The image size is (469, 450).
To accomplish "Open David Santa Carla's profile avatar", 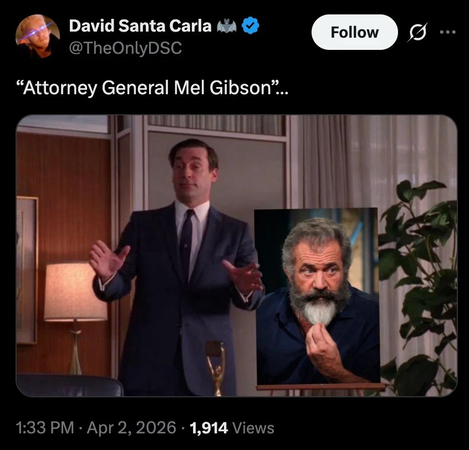I will click(38, 36).
